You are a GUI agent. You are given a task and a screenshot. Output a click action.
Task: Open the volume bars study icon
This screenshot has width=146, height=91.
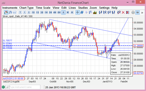(95, 12)
